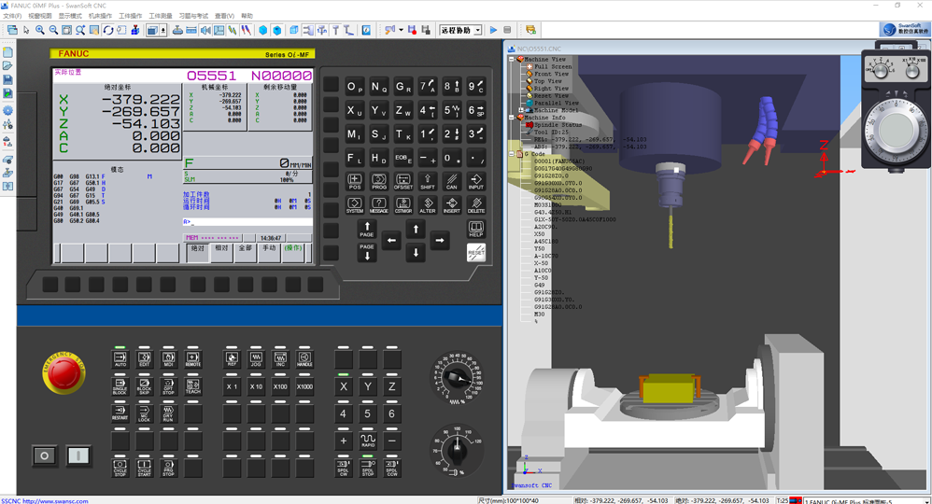Viewport: 932px width, 504px height.
Task: Click the feedrate override rotary dial
Action: [457, 377]
